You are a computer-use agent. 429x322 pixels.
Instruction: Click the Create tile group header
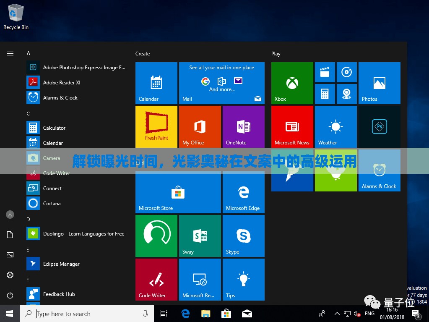point(143,54)
